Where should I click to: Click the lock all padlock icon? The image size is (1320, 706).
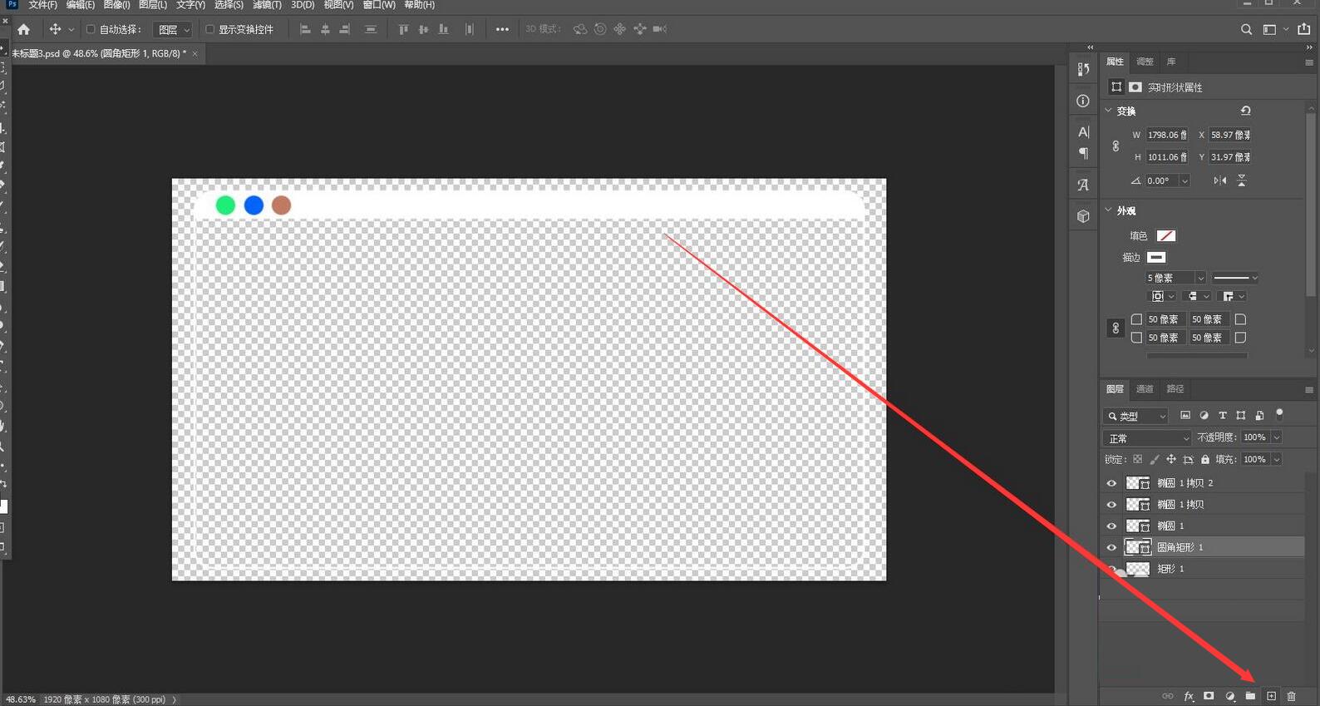(x=1205, y=459)
